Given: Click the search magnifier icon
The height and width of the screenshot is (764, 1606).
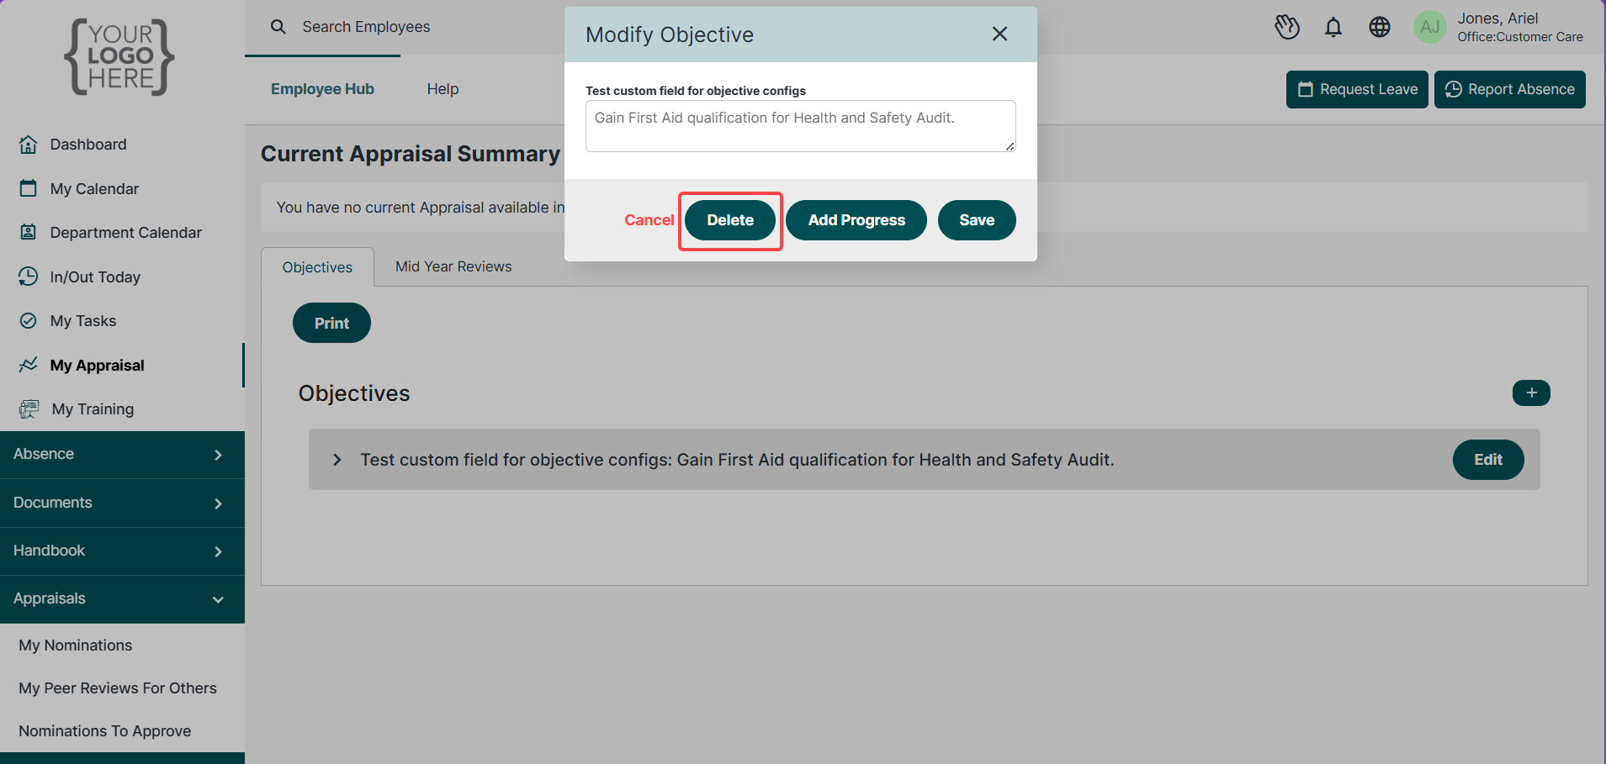Looking at the screenshot, I should point(278,27).
